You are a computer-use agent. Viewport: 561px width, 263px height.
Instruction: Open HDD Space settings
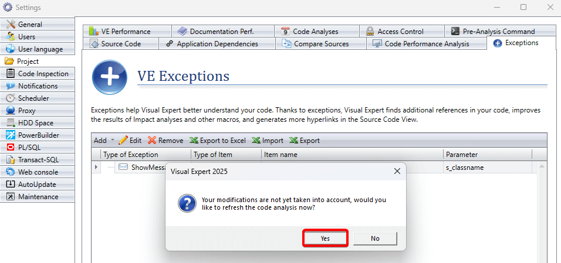pyautogui.click(x=37, y=123)
